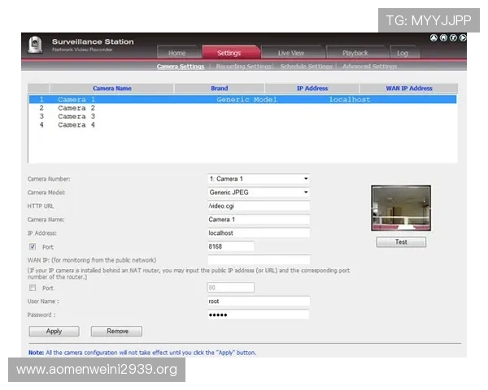The width and height of the screenshot is (488, 390).
Task: Expand the Camera Model dropdown
Action: [x=259, y=193]
